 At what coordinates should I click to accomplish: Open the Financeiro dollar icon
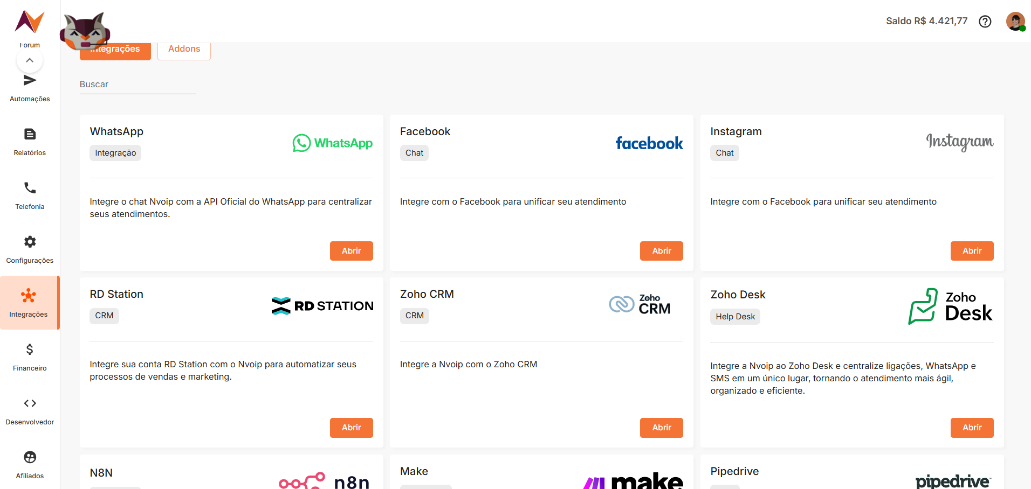[30, 350]
